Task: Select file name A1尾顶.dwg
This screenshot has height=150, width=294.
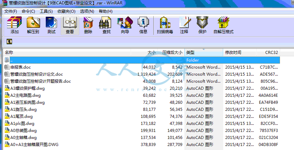Action: (x=21, y=117)
